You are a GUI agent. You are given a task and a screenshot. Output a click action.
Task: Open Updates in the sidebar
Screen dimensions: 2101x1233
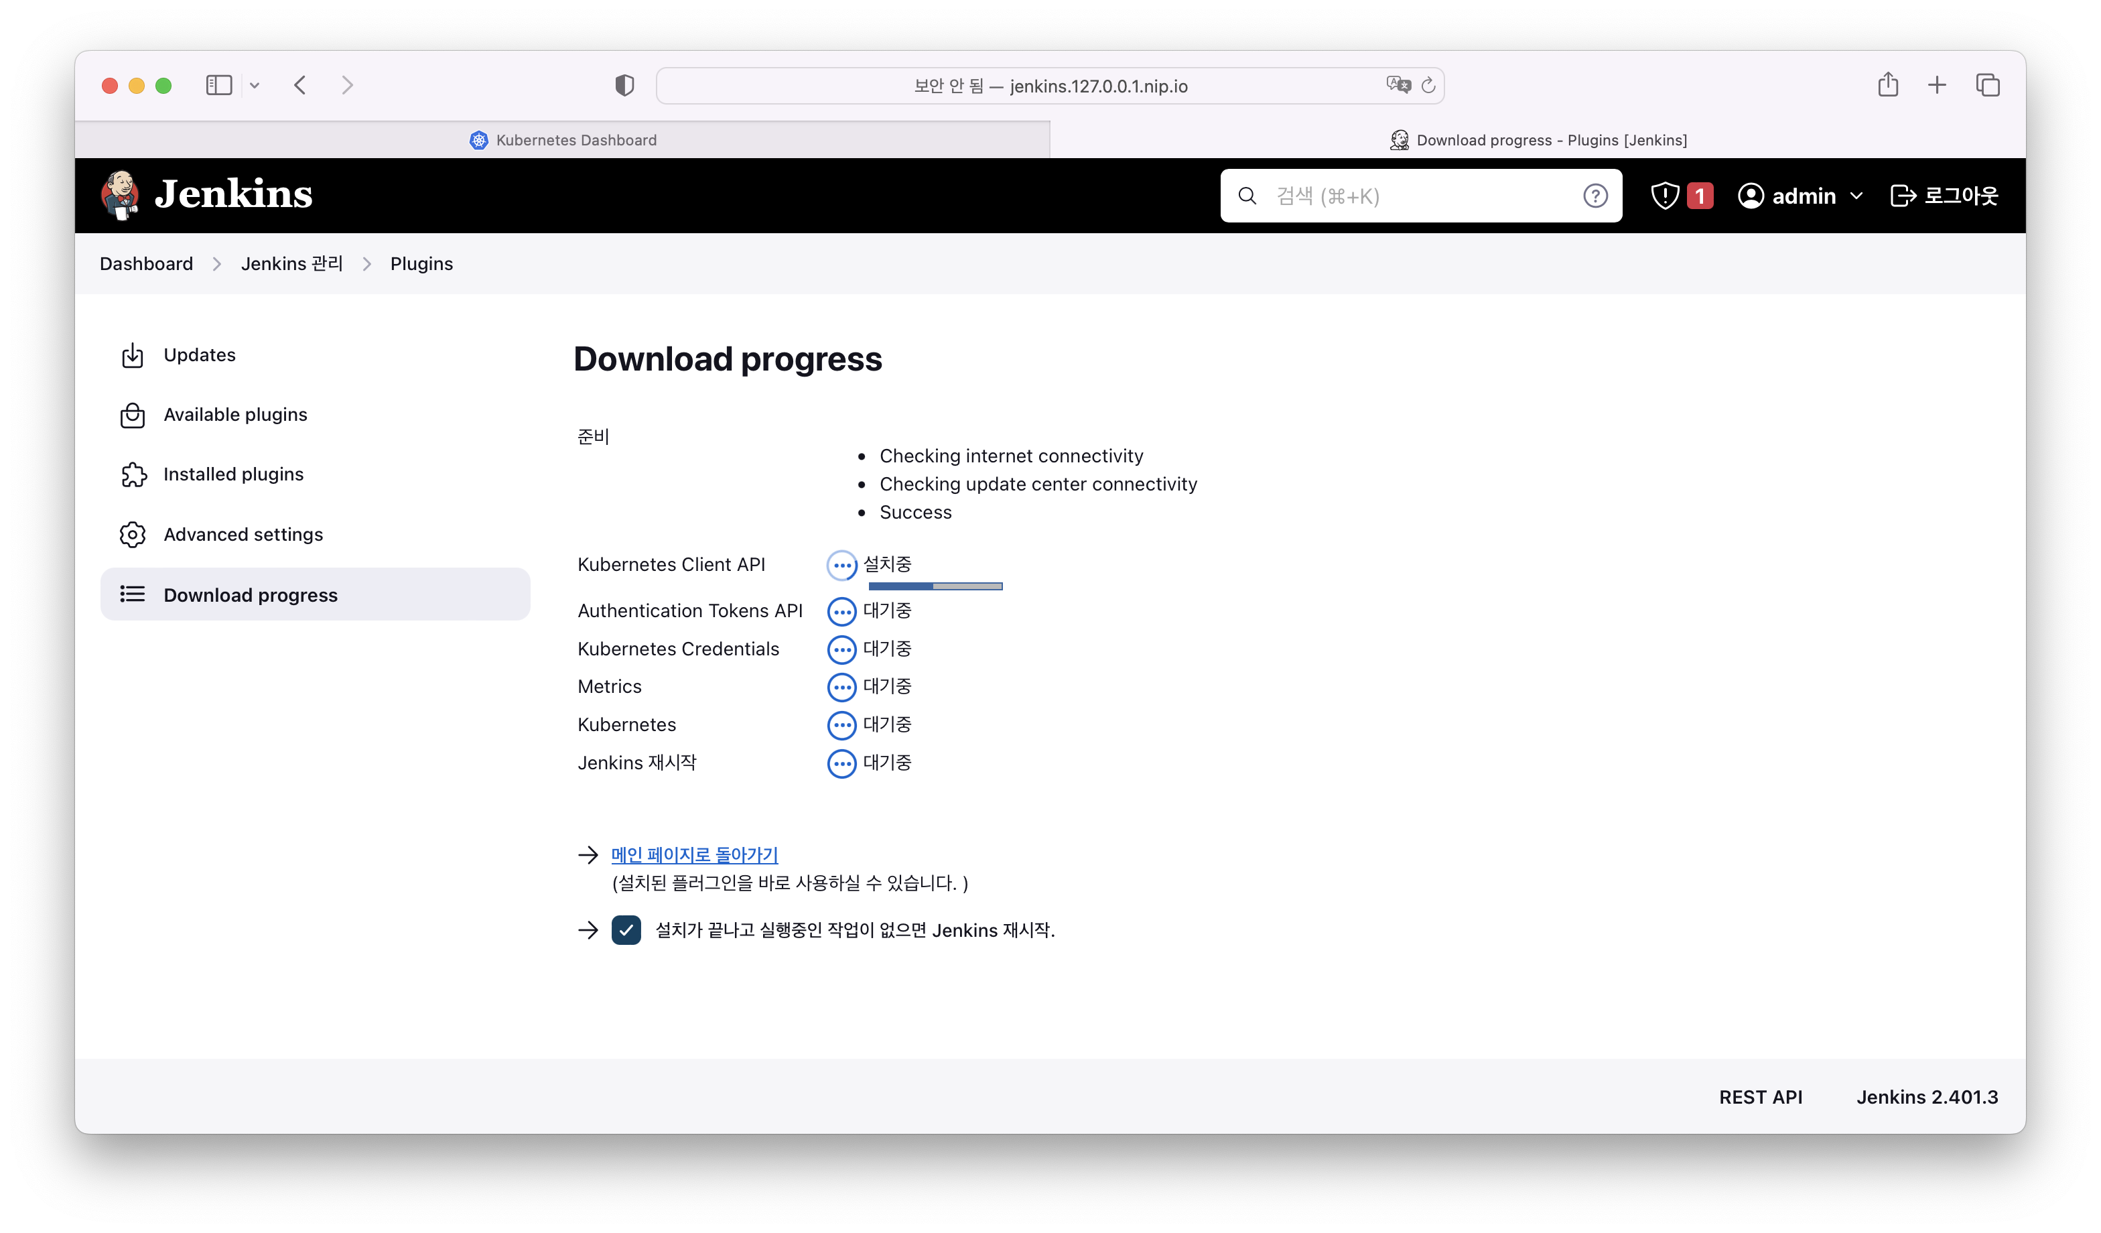click(x=315, y=355)
